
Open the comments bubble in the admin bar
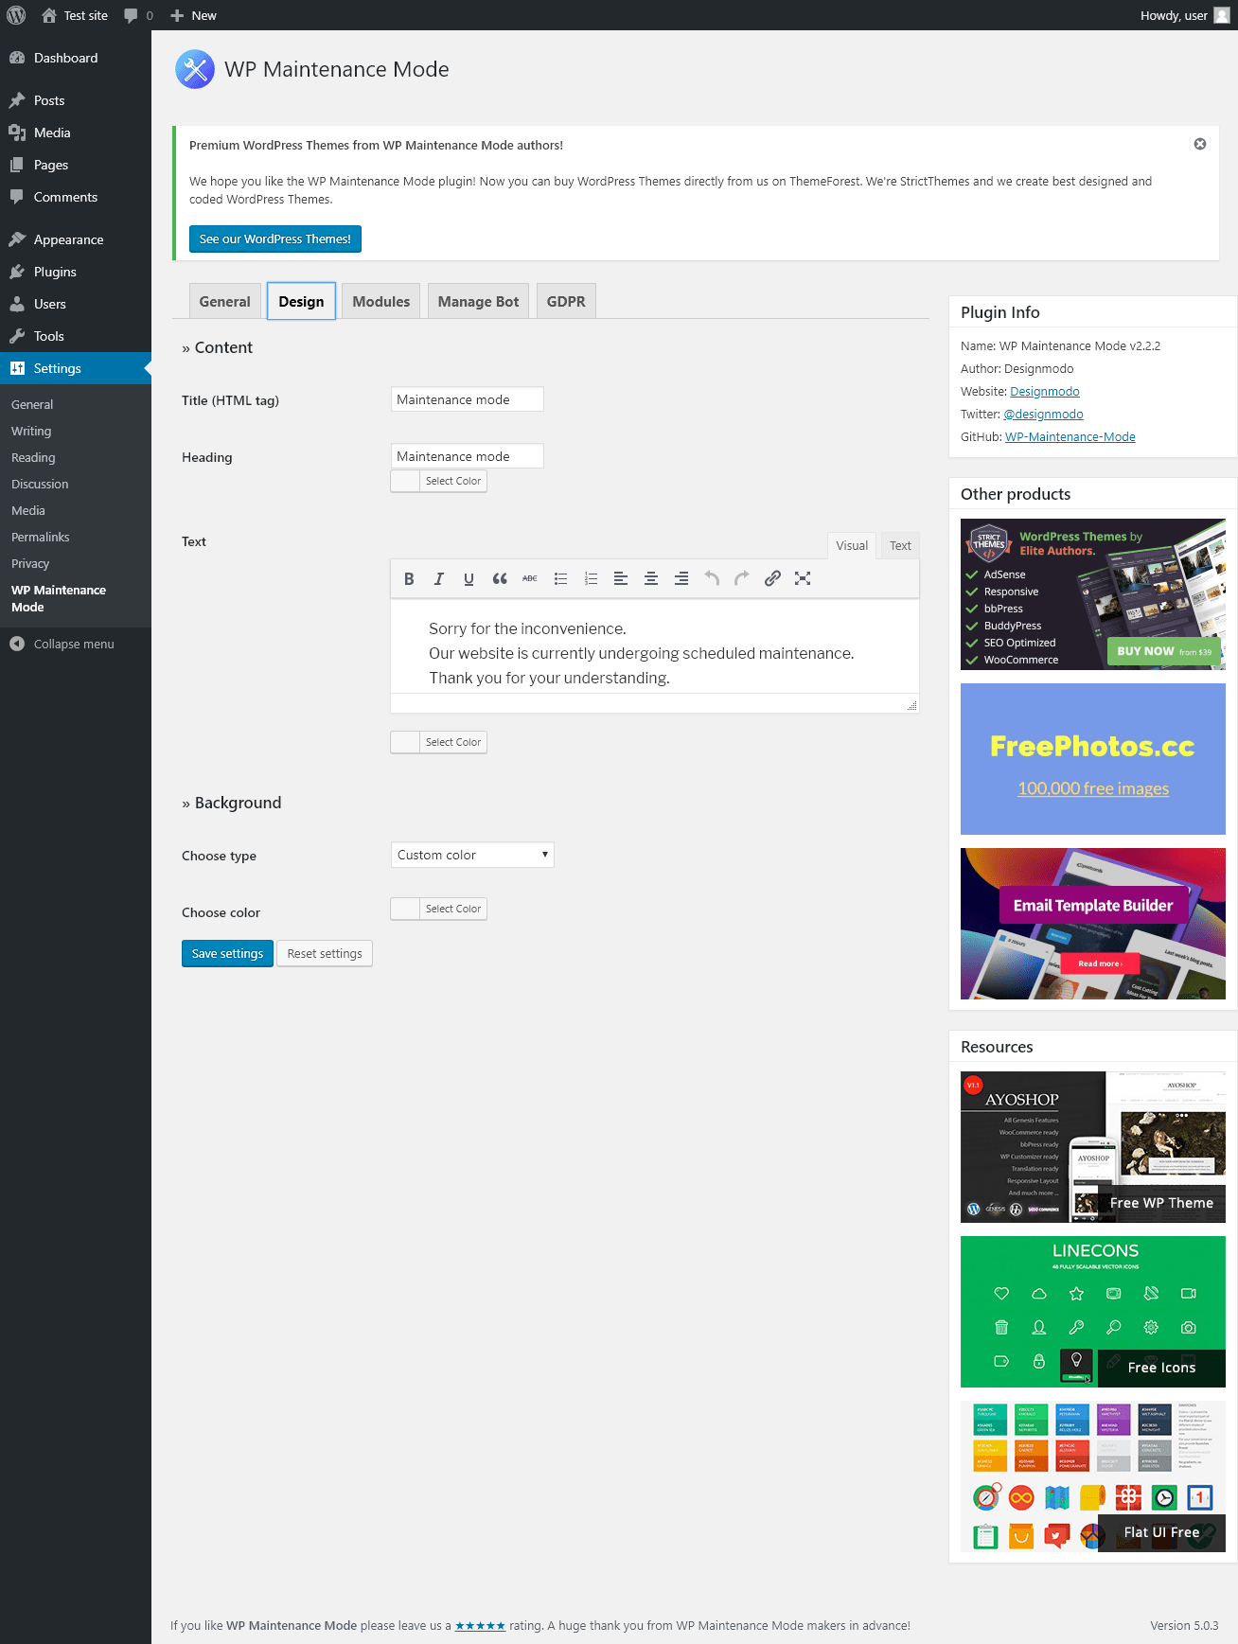pos(138,15)
